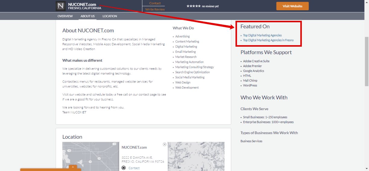Select Content Marketing list item
Image resolution: width=369 pixels, height=171 pixels.
[x=187, y=42]
